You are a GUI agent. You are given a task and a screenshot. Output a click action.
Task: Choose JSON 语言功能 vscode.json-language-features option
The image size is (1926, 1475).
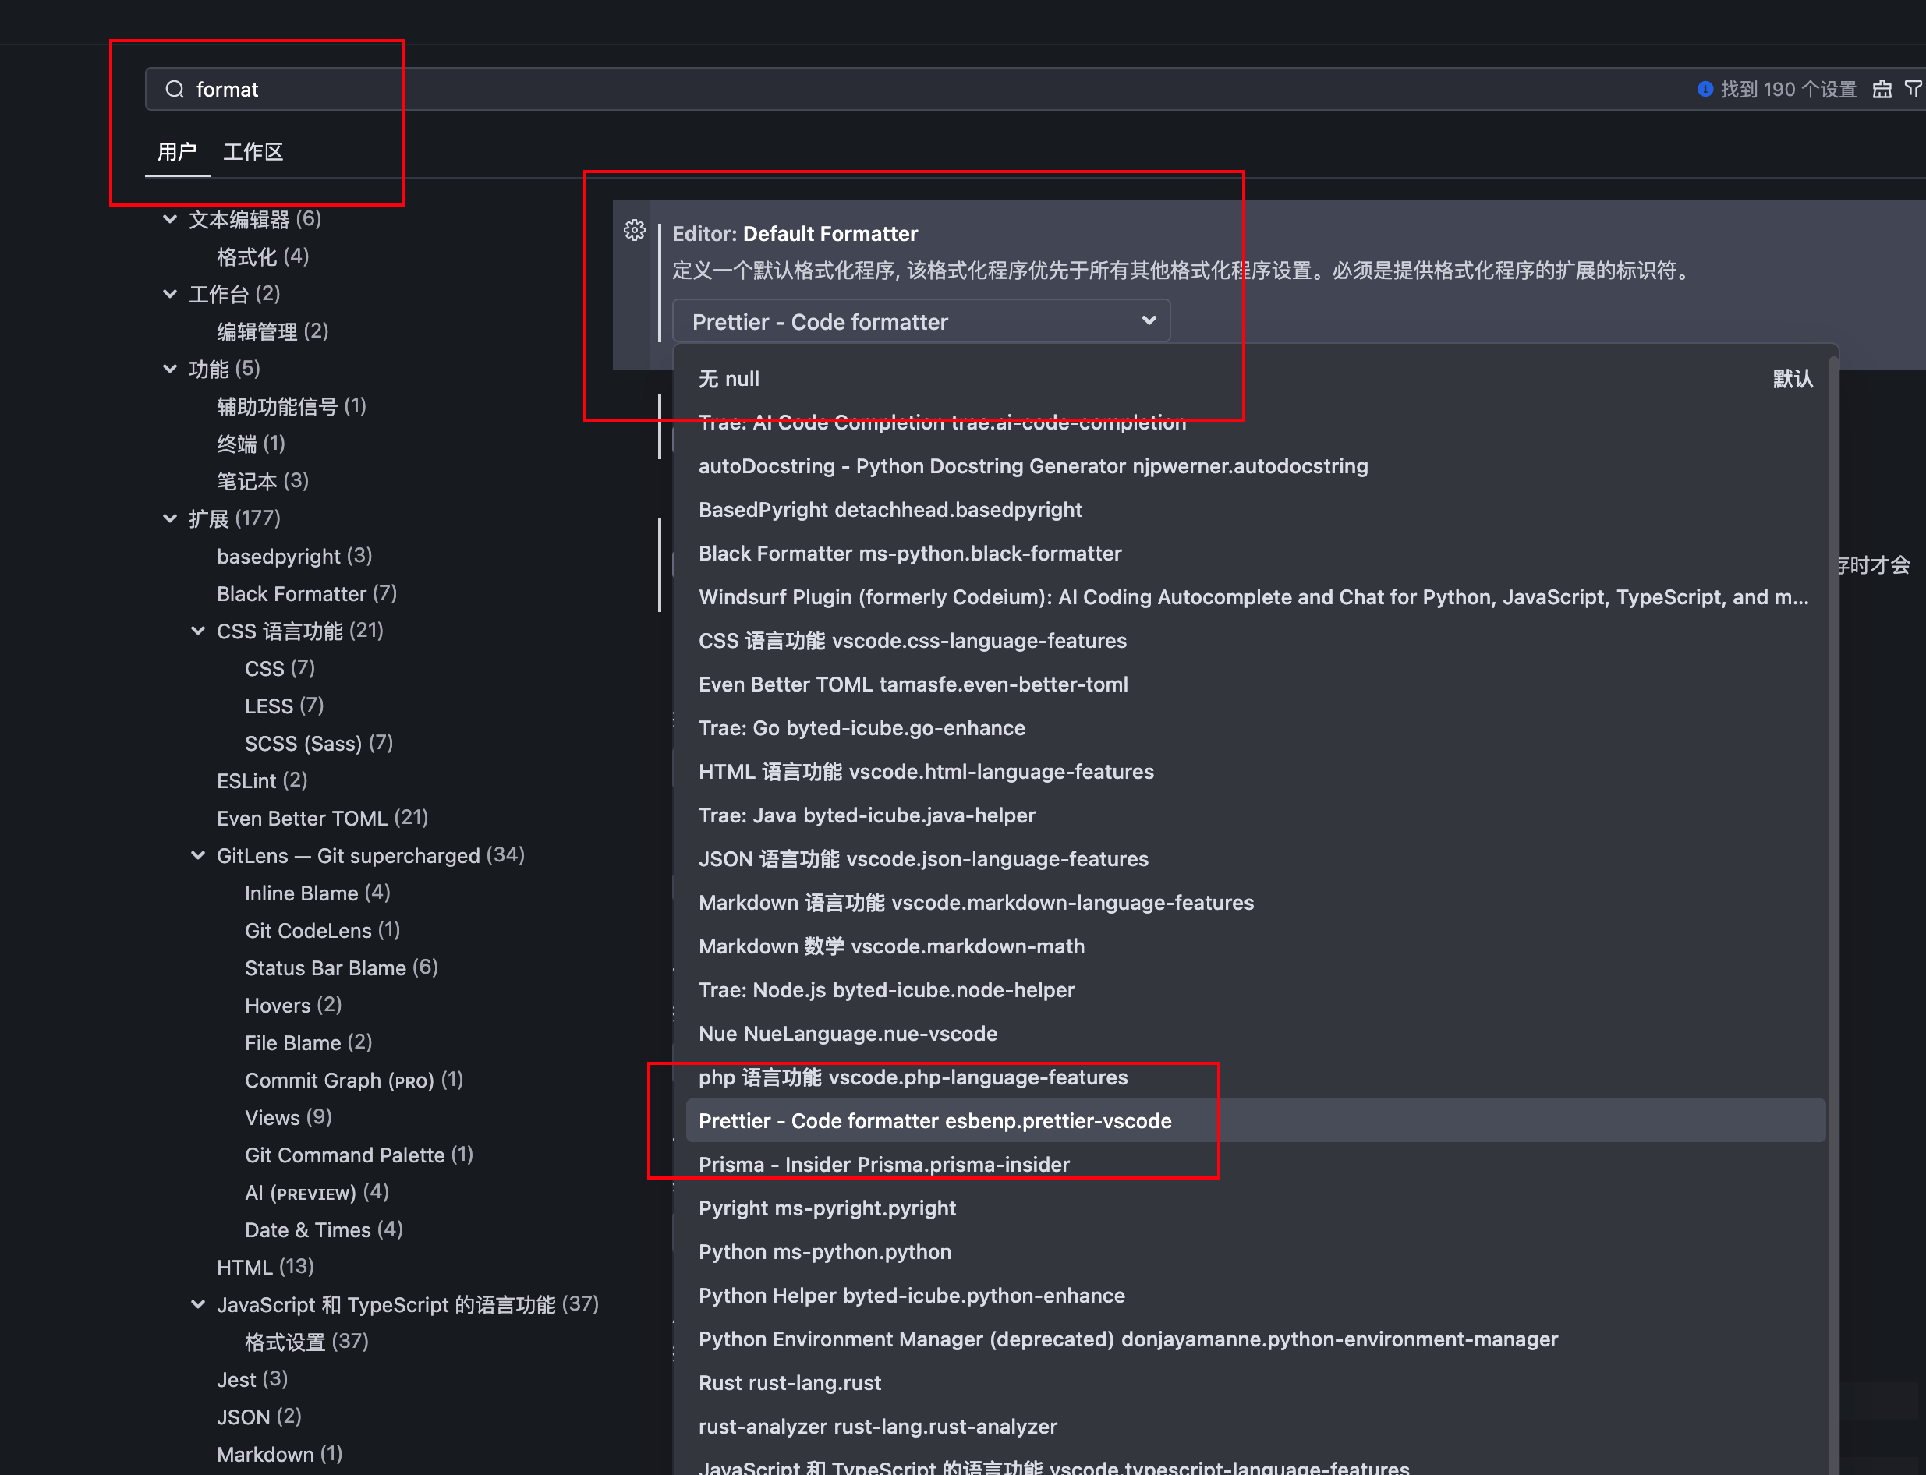click(x=1256, y=858)
